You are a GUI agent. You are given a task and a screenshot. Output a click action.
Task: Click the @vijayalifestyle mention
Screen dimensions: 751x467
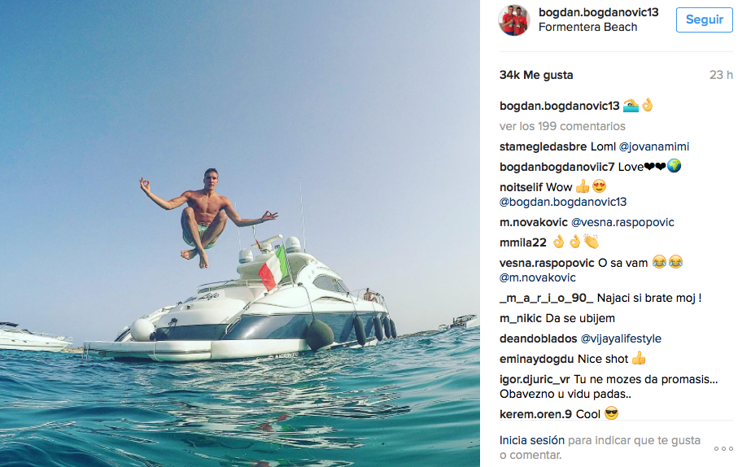point(621,338)
